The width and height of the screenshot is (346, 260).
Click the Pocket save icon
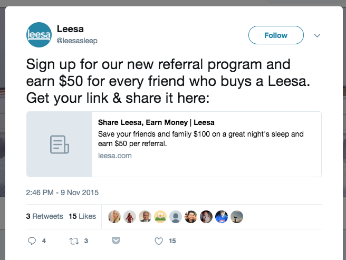point(116,241)
